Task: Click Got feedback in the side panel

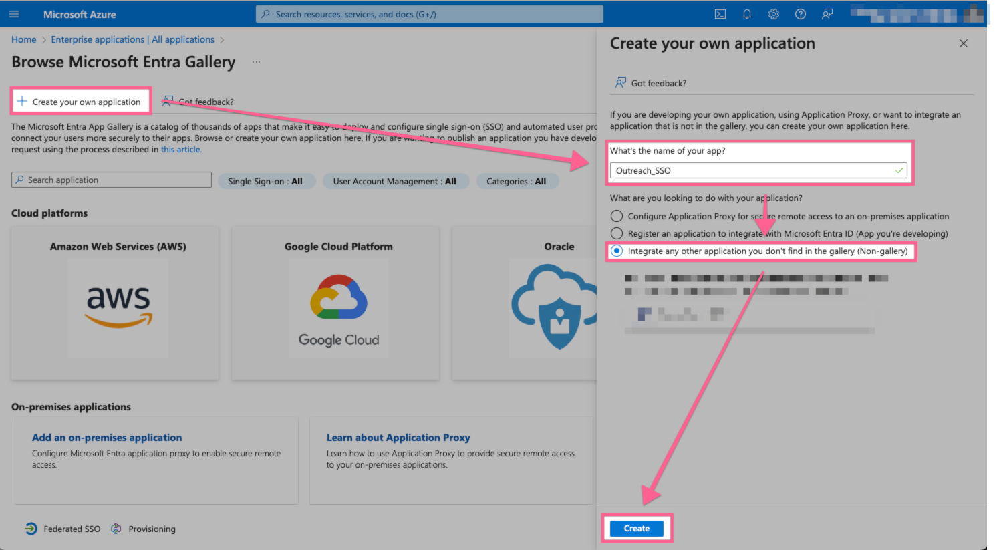Action: 659,83
